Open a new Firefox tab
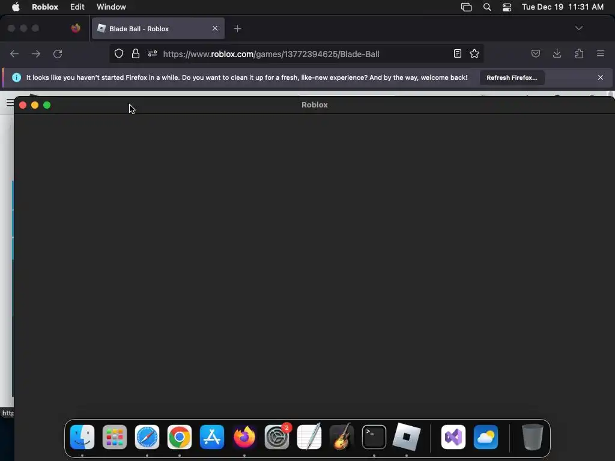This screenshot has height=461, width=615. pyautogui.click(x=237, y=29)
